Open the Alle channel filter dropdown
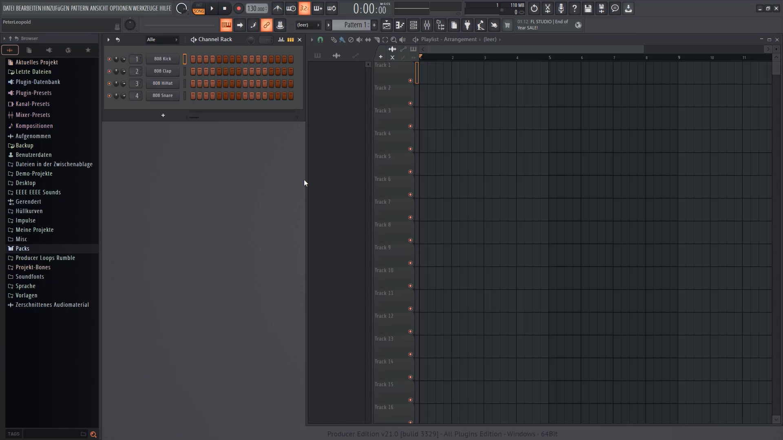Screen dimensions: 783x440 coord(162,40)
